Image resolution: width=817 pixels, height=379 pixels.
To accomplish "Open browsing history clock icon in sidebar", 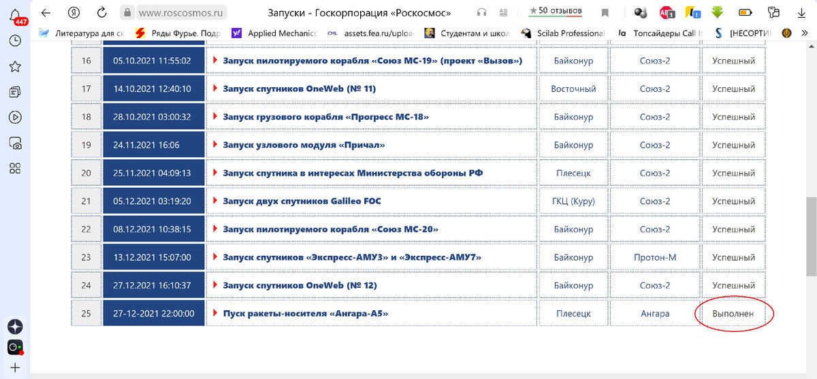I will (x=15, y=41).
